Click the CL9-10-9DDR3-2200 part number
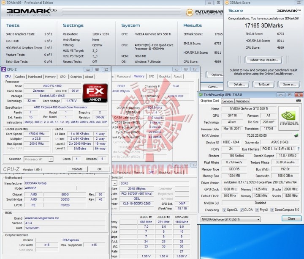Image resolution: width=304 pixels, height=259 pixels. [x=136, y=204]
